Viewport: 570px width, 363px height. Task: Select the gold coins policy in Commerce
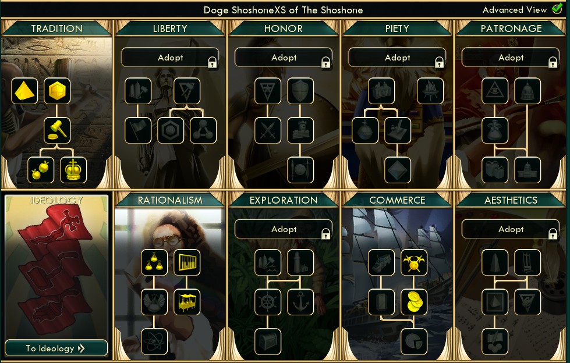point(414,302)
